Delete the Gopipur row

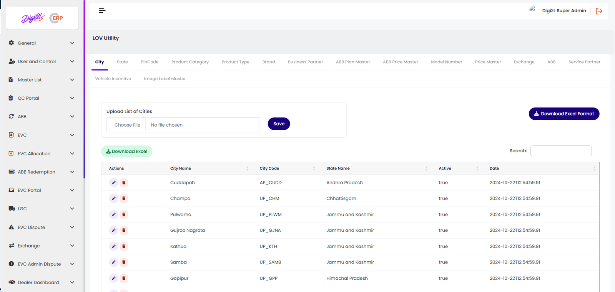(124, 278)
